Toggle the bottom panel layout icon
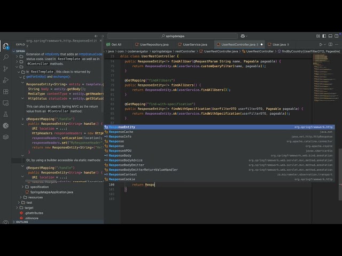342x256 pixels. click(x=330, y=36)
